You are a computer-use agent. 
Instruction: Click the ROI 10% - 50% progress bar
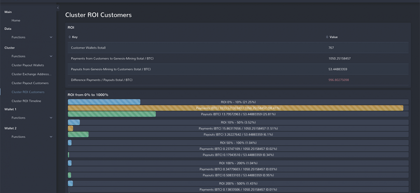click(238, 122)
